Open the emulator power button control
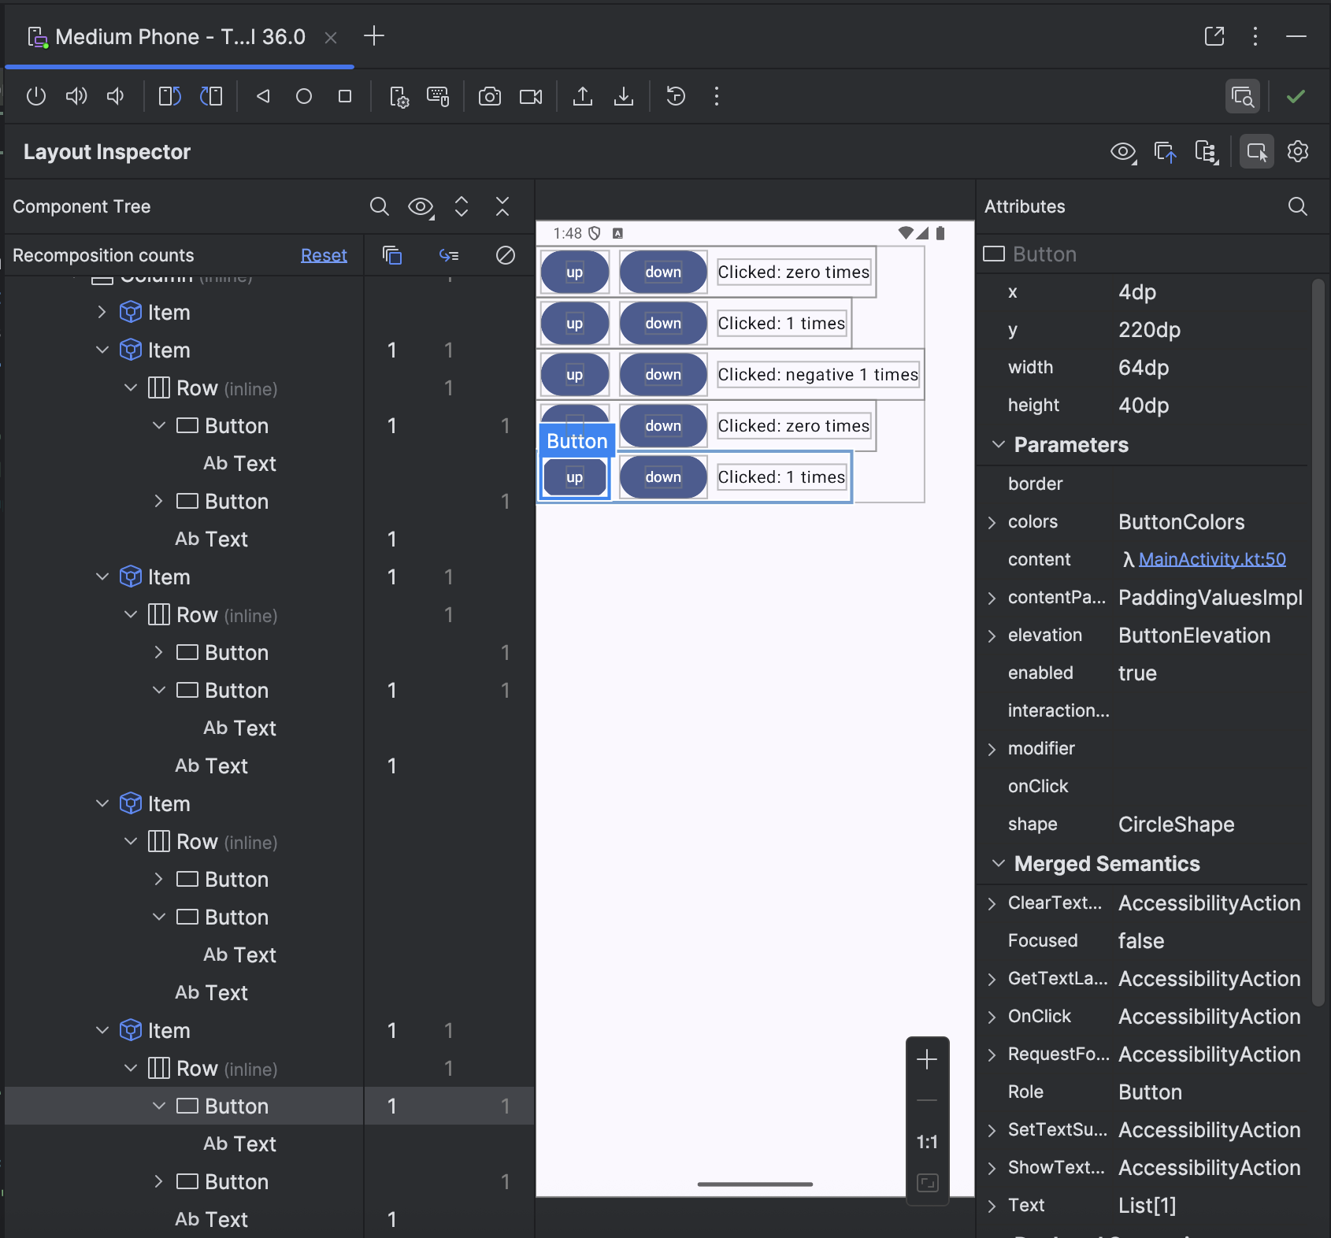Viewport: 1331px width, 1238px height. tap(35, 96)
